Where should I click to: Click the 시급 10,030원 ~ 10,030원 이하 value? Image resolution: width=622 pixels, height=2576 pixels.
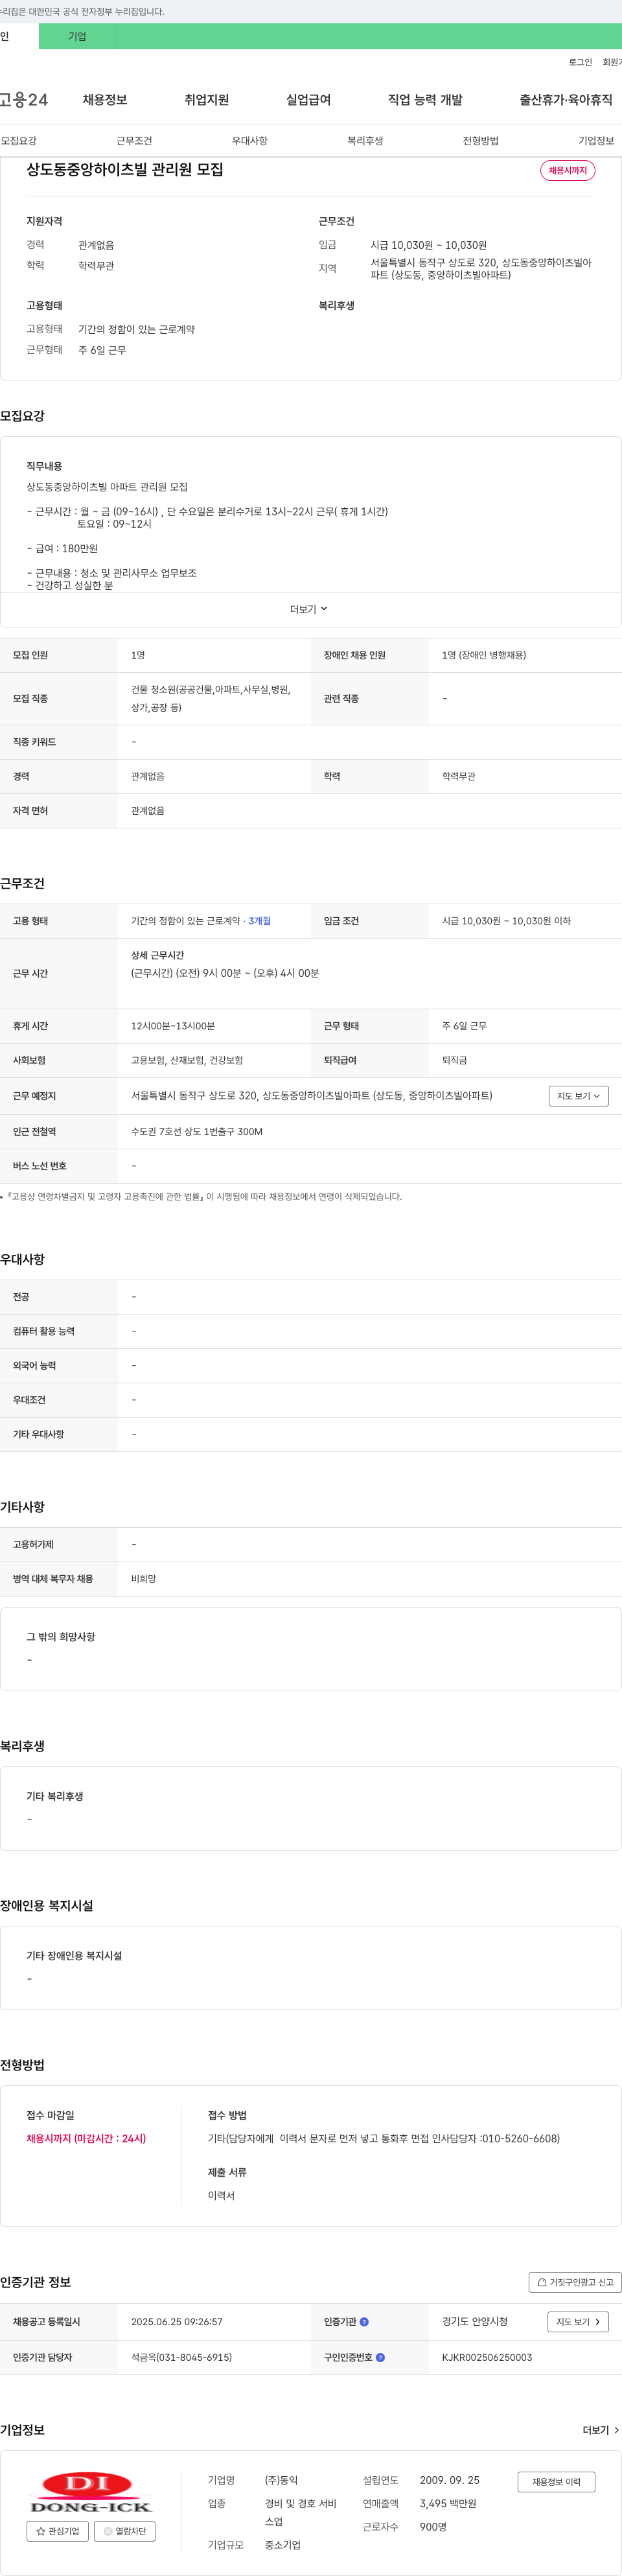(506, 921)
